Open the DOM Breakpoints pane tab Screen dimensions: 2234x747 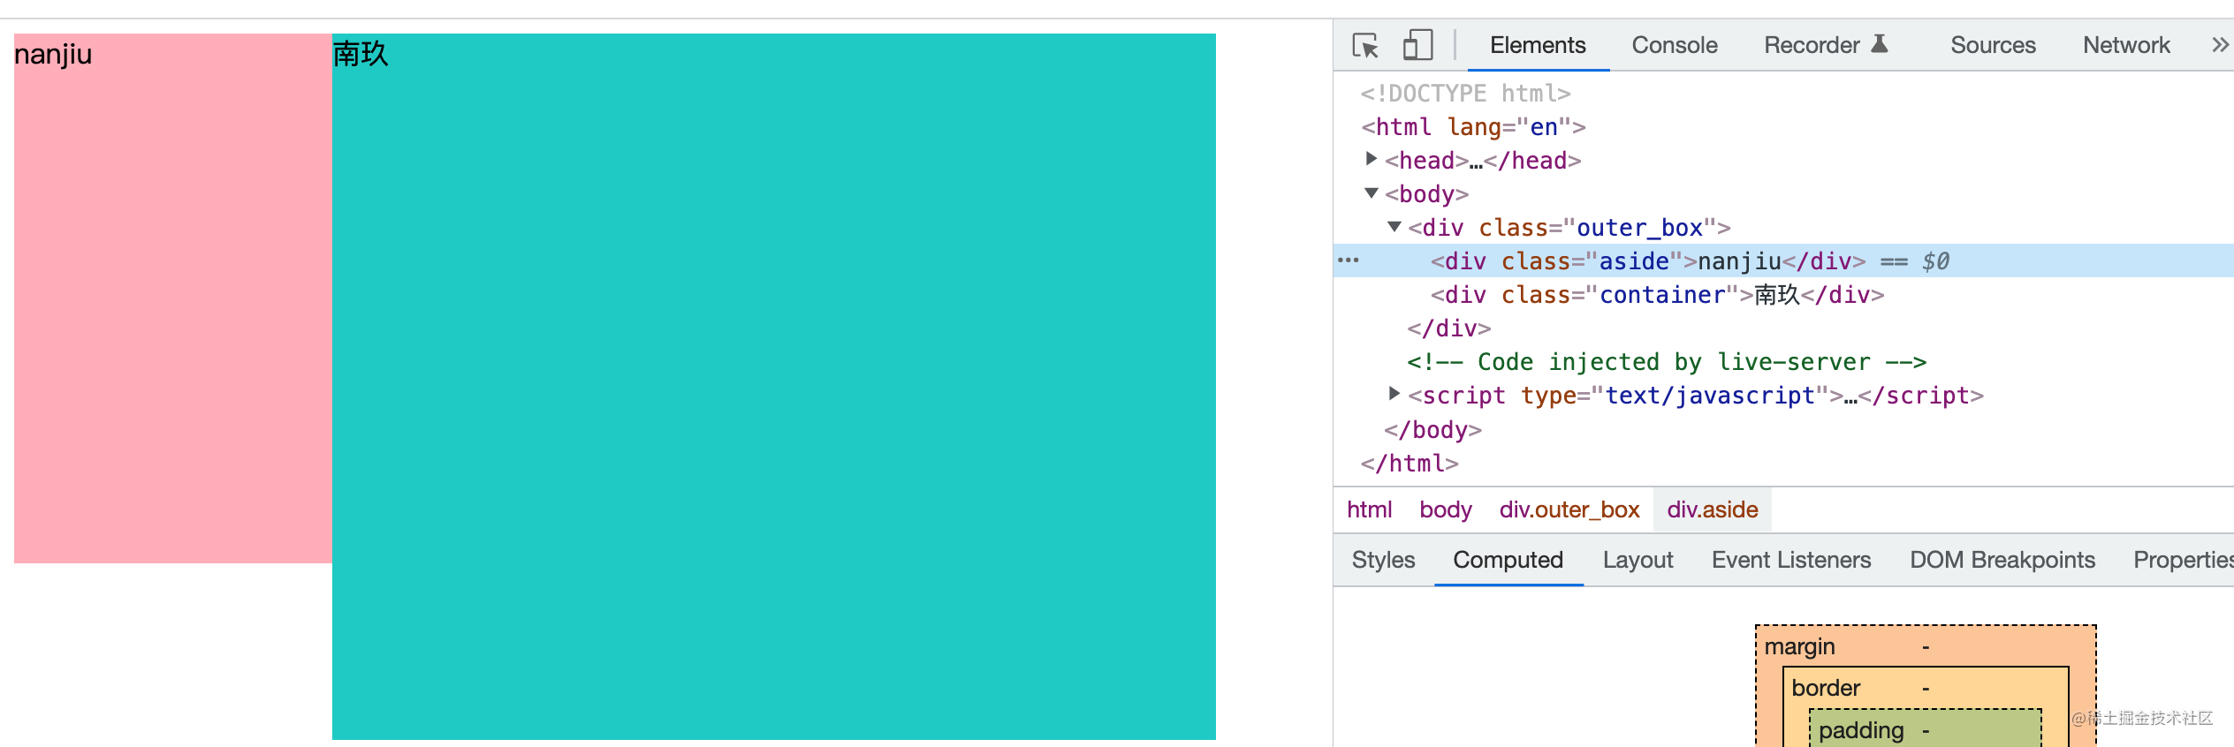[x=2002, y=560]
